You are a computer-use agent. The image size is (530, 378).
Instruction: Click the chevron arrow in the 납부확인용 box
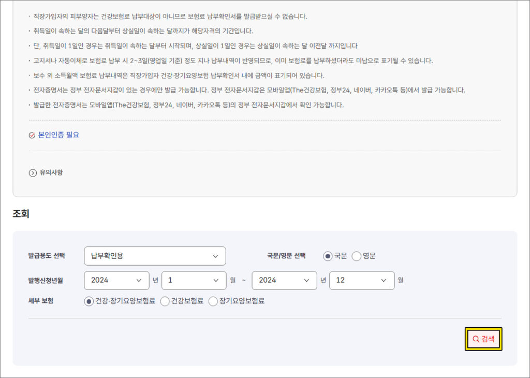click(215, 256)
